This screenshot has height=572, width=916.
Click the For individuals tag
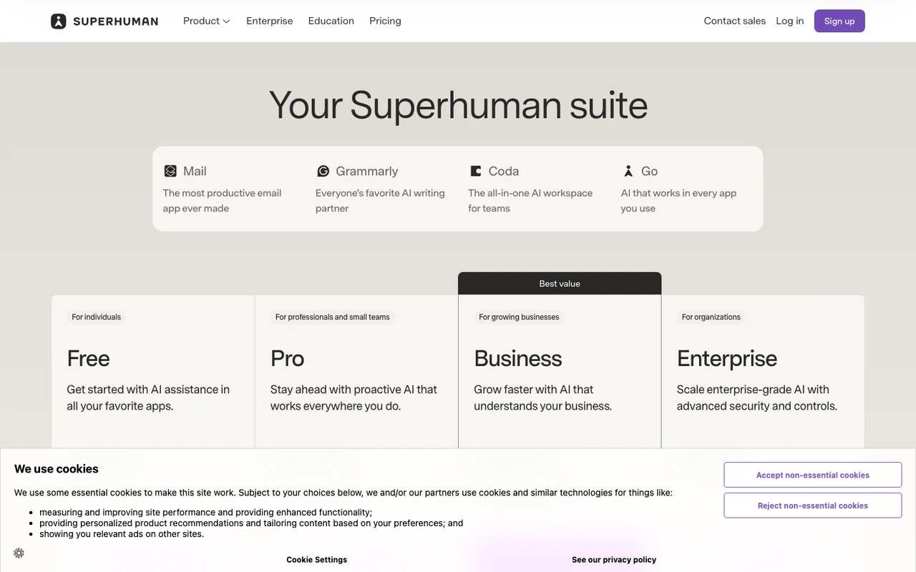pos(96,317)
